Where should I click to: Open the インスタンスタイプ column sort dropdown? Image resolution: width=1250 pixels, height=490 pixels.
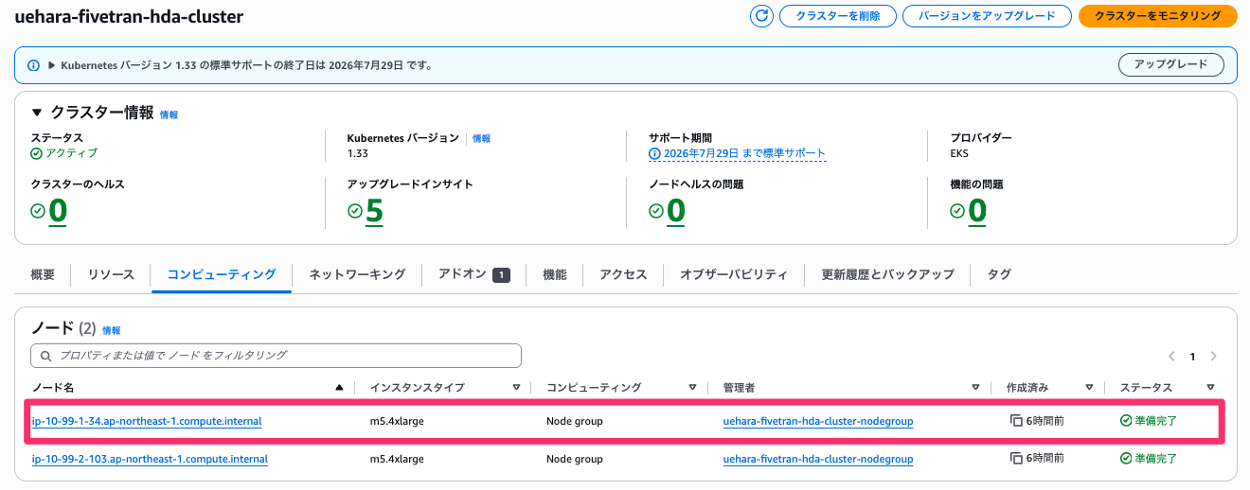pyautogui.click(x=516, y=388)
